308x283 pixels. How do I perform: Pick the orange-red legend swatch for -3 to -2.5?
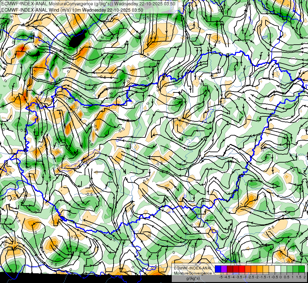[x=248, y=269]
